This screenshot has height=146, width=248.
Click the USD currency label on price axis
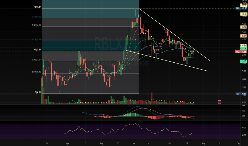[244, 3]
